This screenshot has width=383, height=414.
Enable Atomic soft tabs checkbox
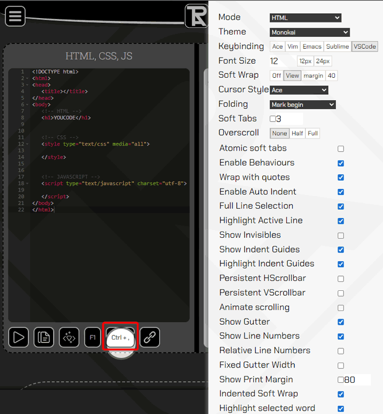341,149
